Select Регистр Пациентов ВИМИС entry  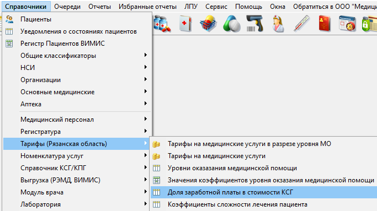tap(77, 44)
